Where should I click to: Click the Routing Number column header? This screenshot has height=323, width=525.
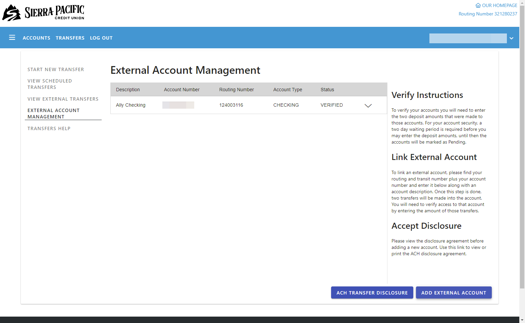point(237,90)
